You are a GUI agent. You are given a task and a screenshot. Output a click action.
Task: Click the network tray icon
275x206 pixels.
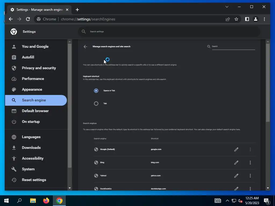click(x=234, y=201)
